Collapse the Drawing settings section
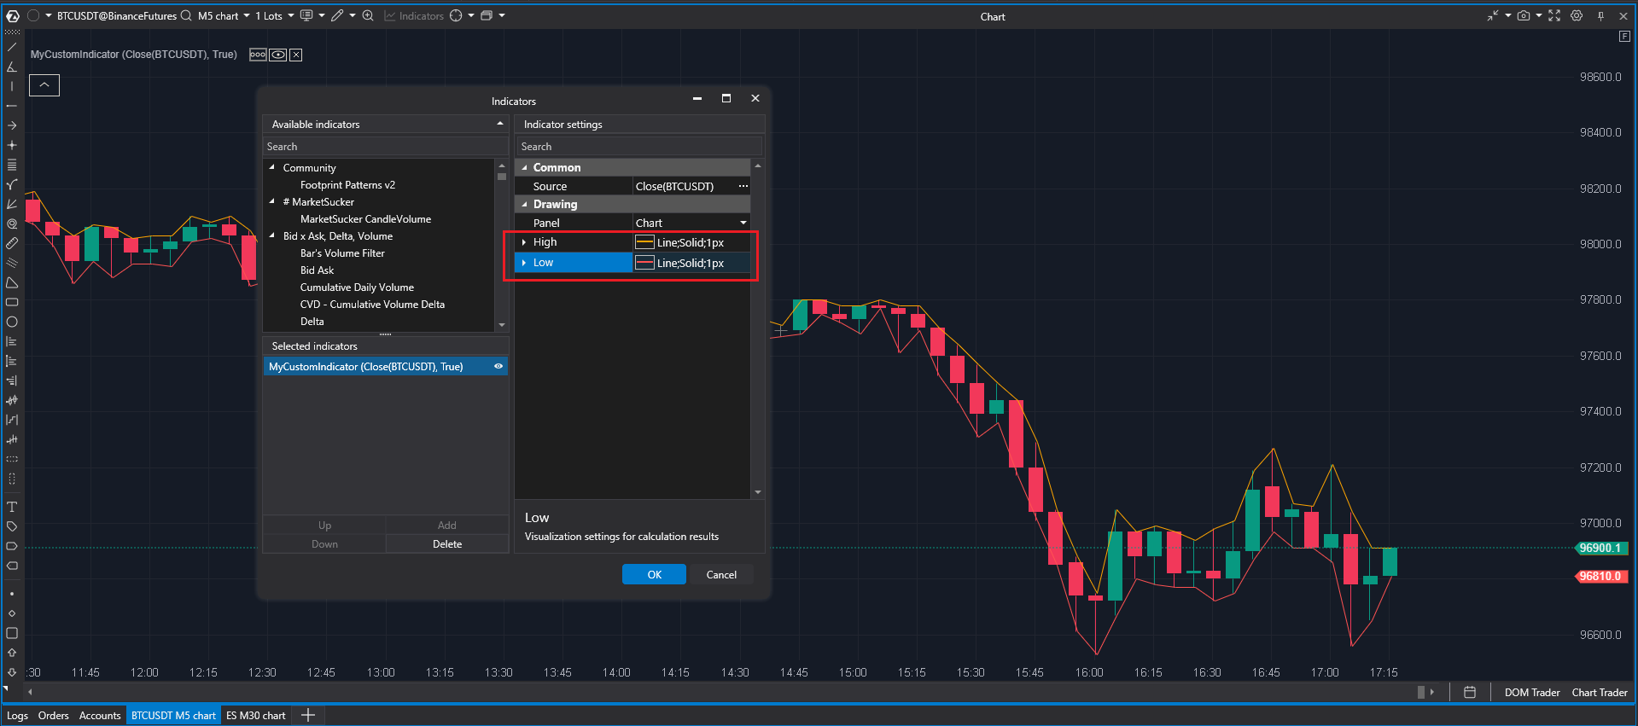1638x726 pixels. 525,204
